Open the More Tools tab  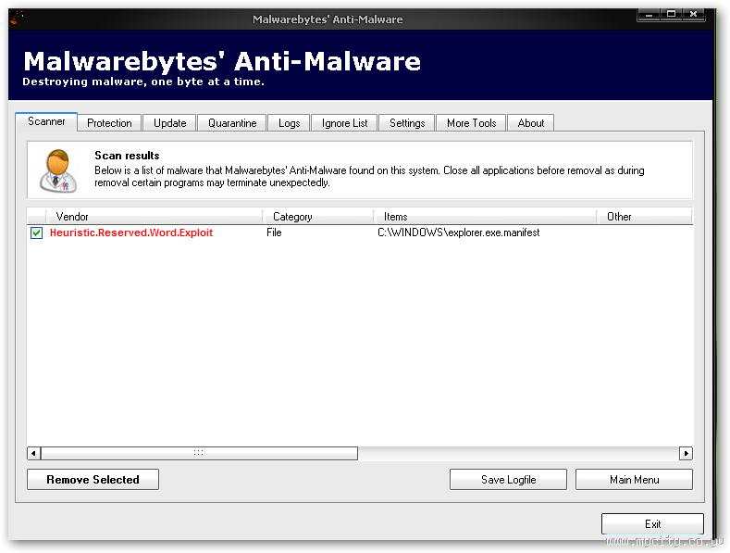coord(471,123)
